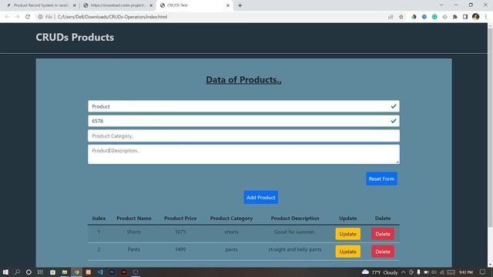Click the CRUDs Products heading

coord(75,37)
